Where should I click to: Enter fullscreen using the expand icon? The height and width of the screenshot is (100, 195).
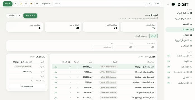(26, 4)
